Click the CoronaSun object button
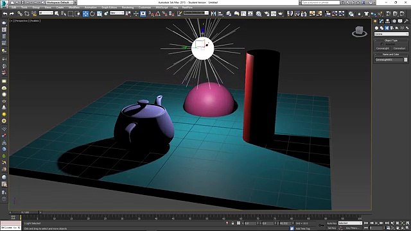This screenshot has width=411, height=231. [399, 49]
